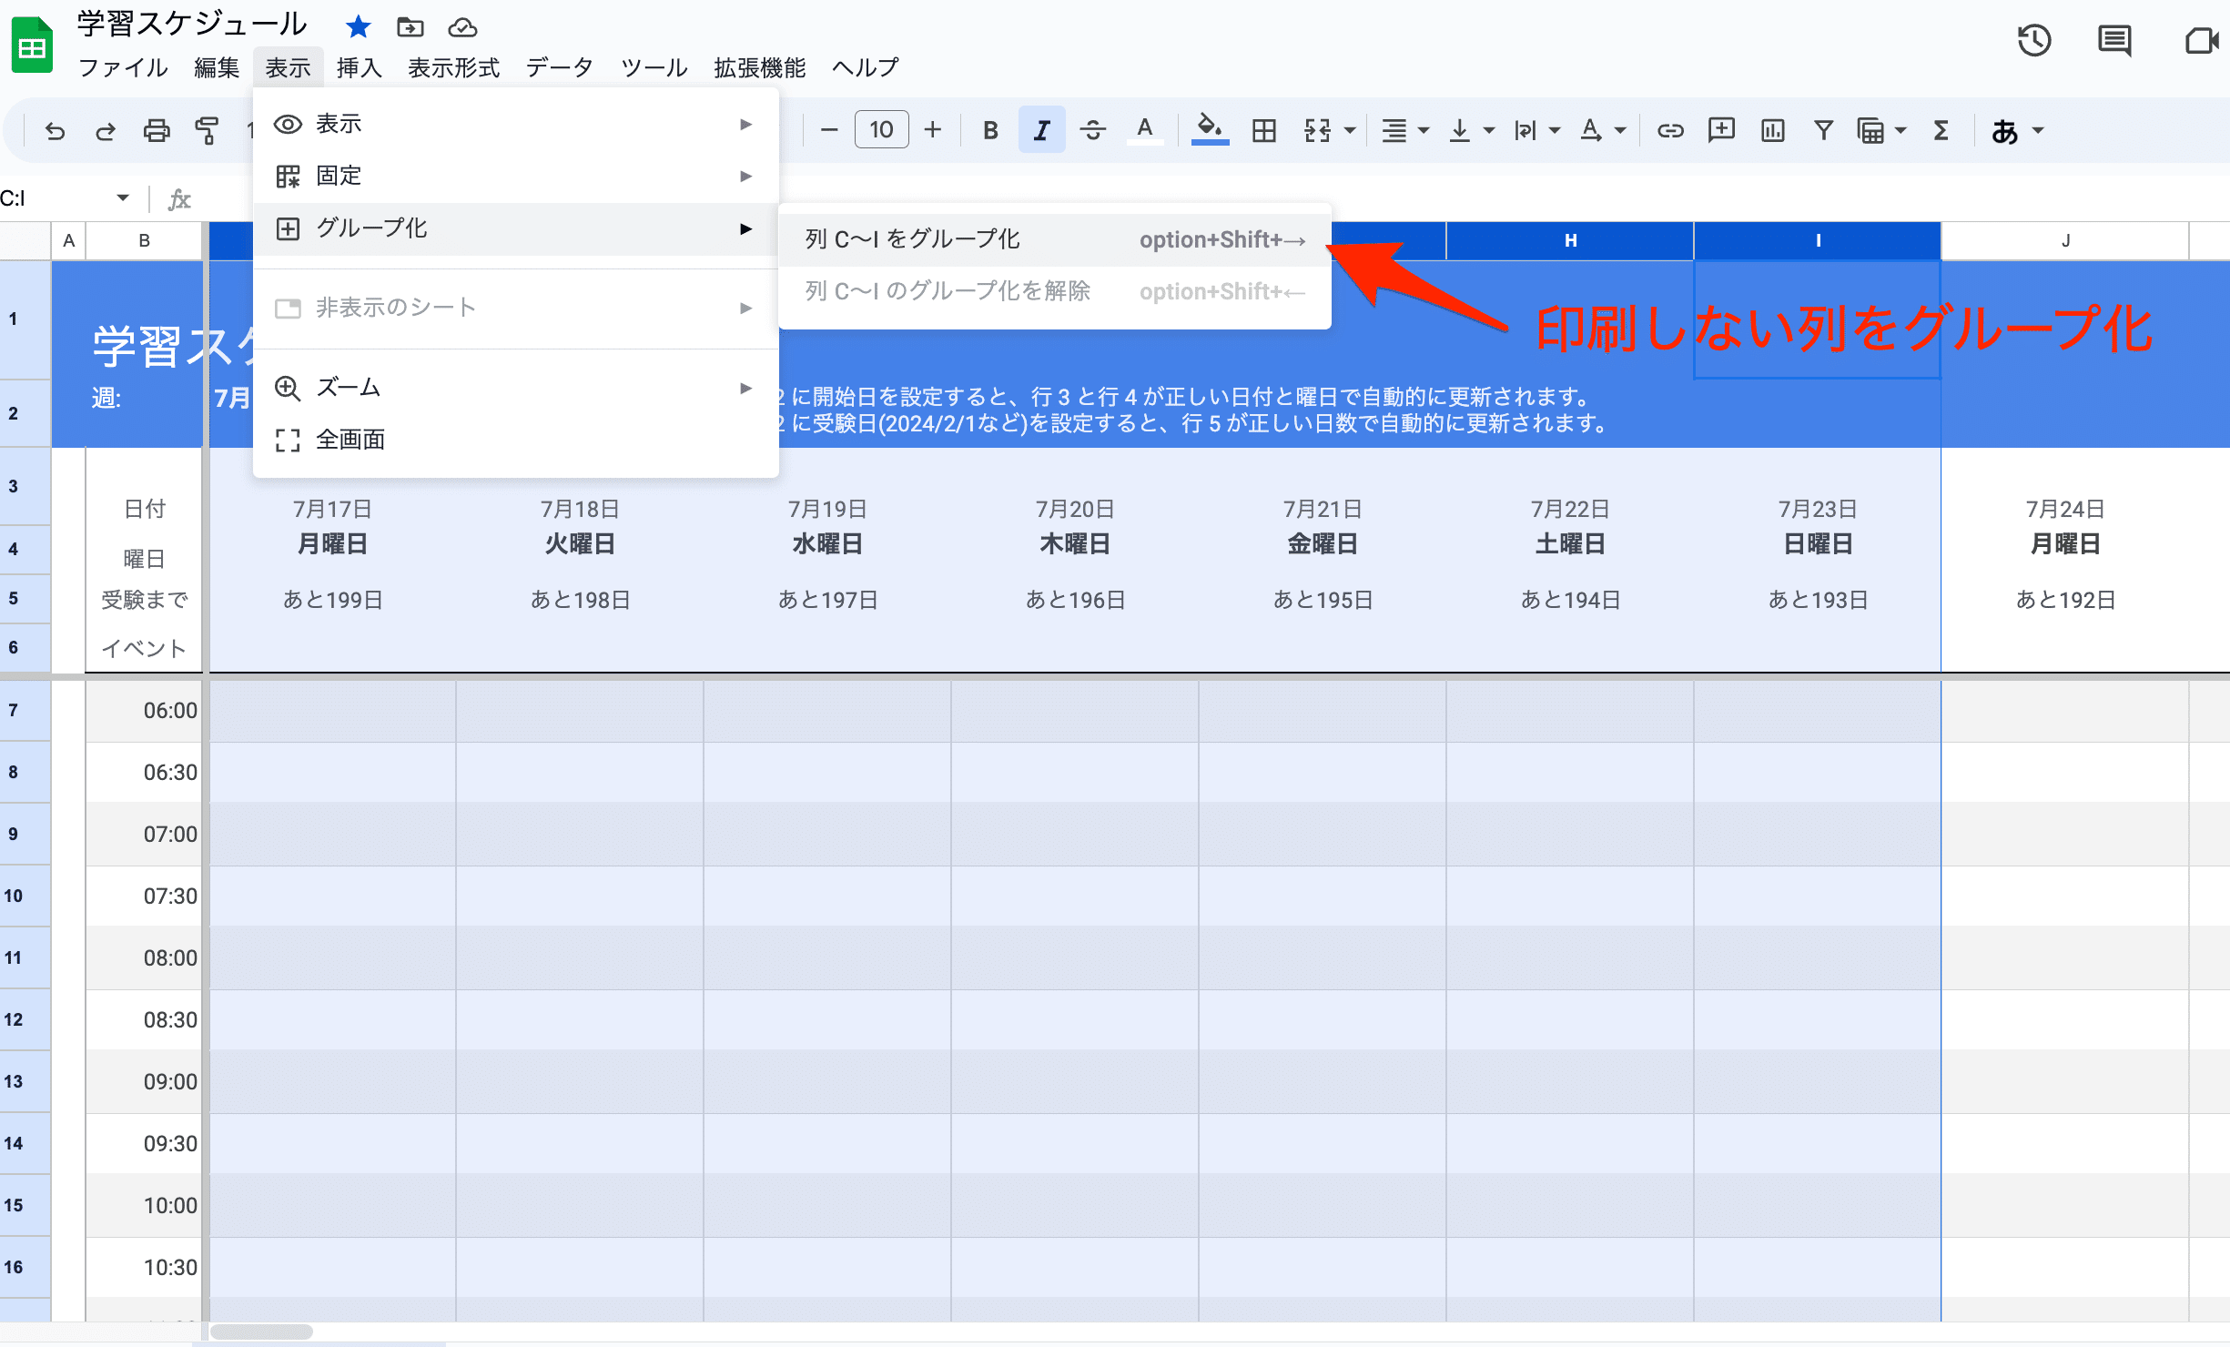Expand merge cells dropdown arrow

click(1350, 131)
